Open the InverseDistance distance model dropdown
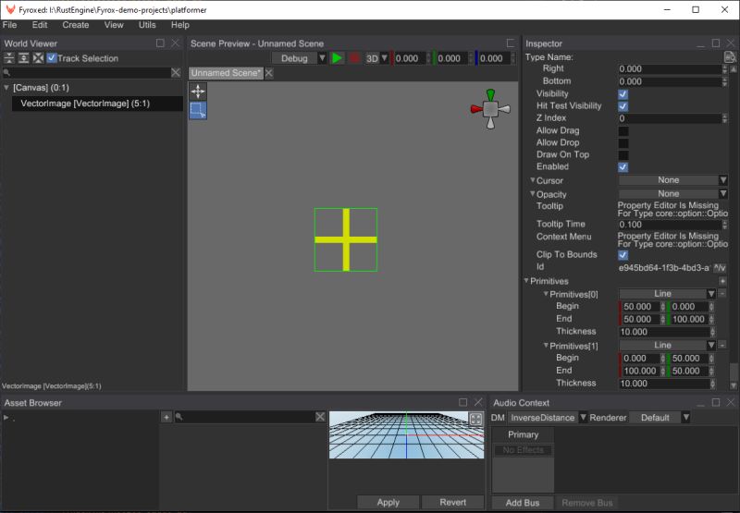The height and width of the screenshot is (513, 740). point(547,417)
